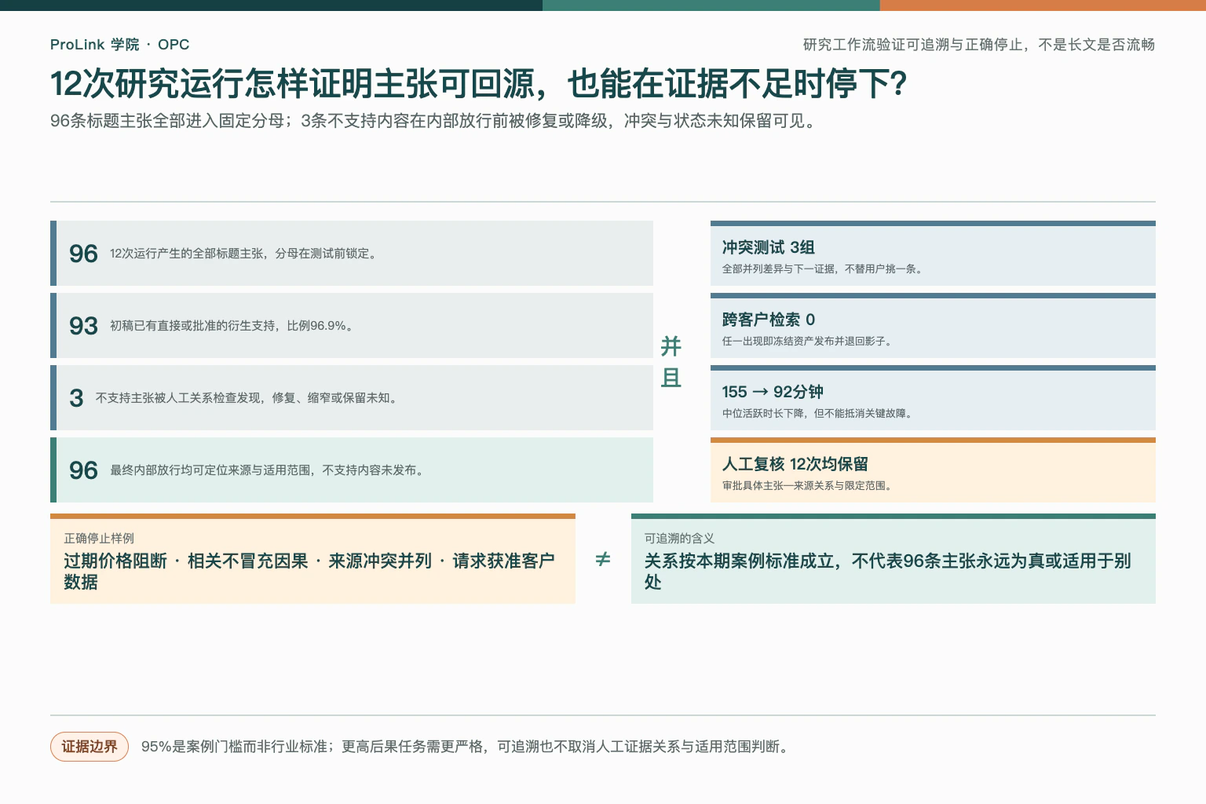Viewport: 1206px width, 804px height.
Task: Select card 12次运行产生的全部标题主张
Action: [x=352, y=253]
